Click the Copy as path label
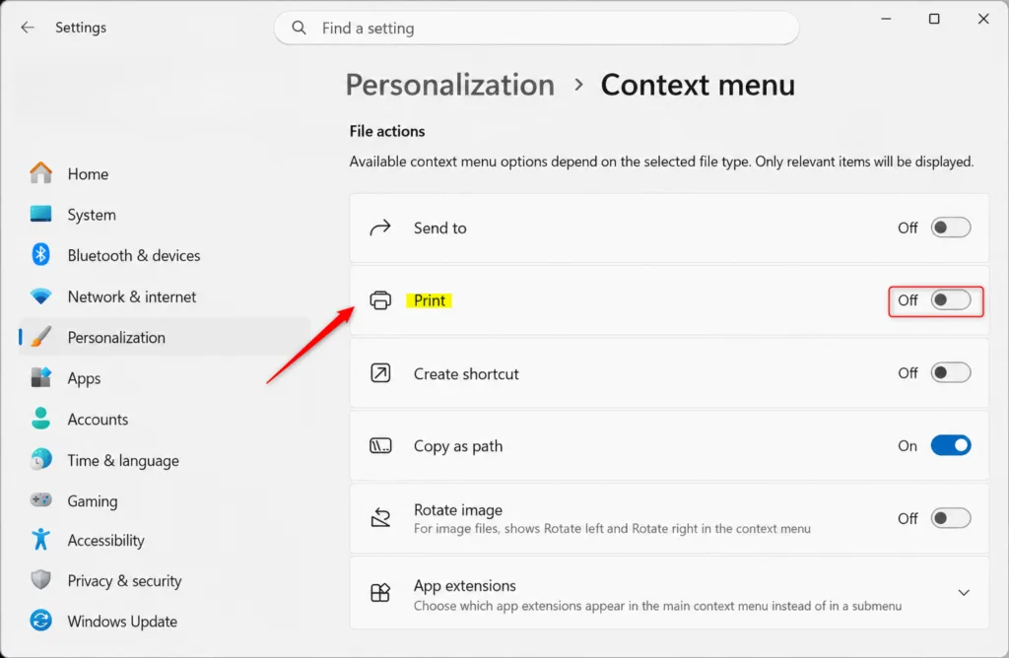This screenshot has height=658, width=1009. click(458, 446)
